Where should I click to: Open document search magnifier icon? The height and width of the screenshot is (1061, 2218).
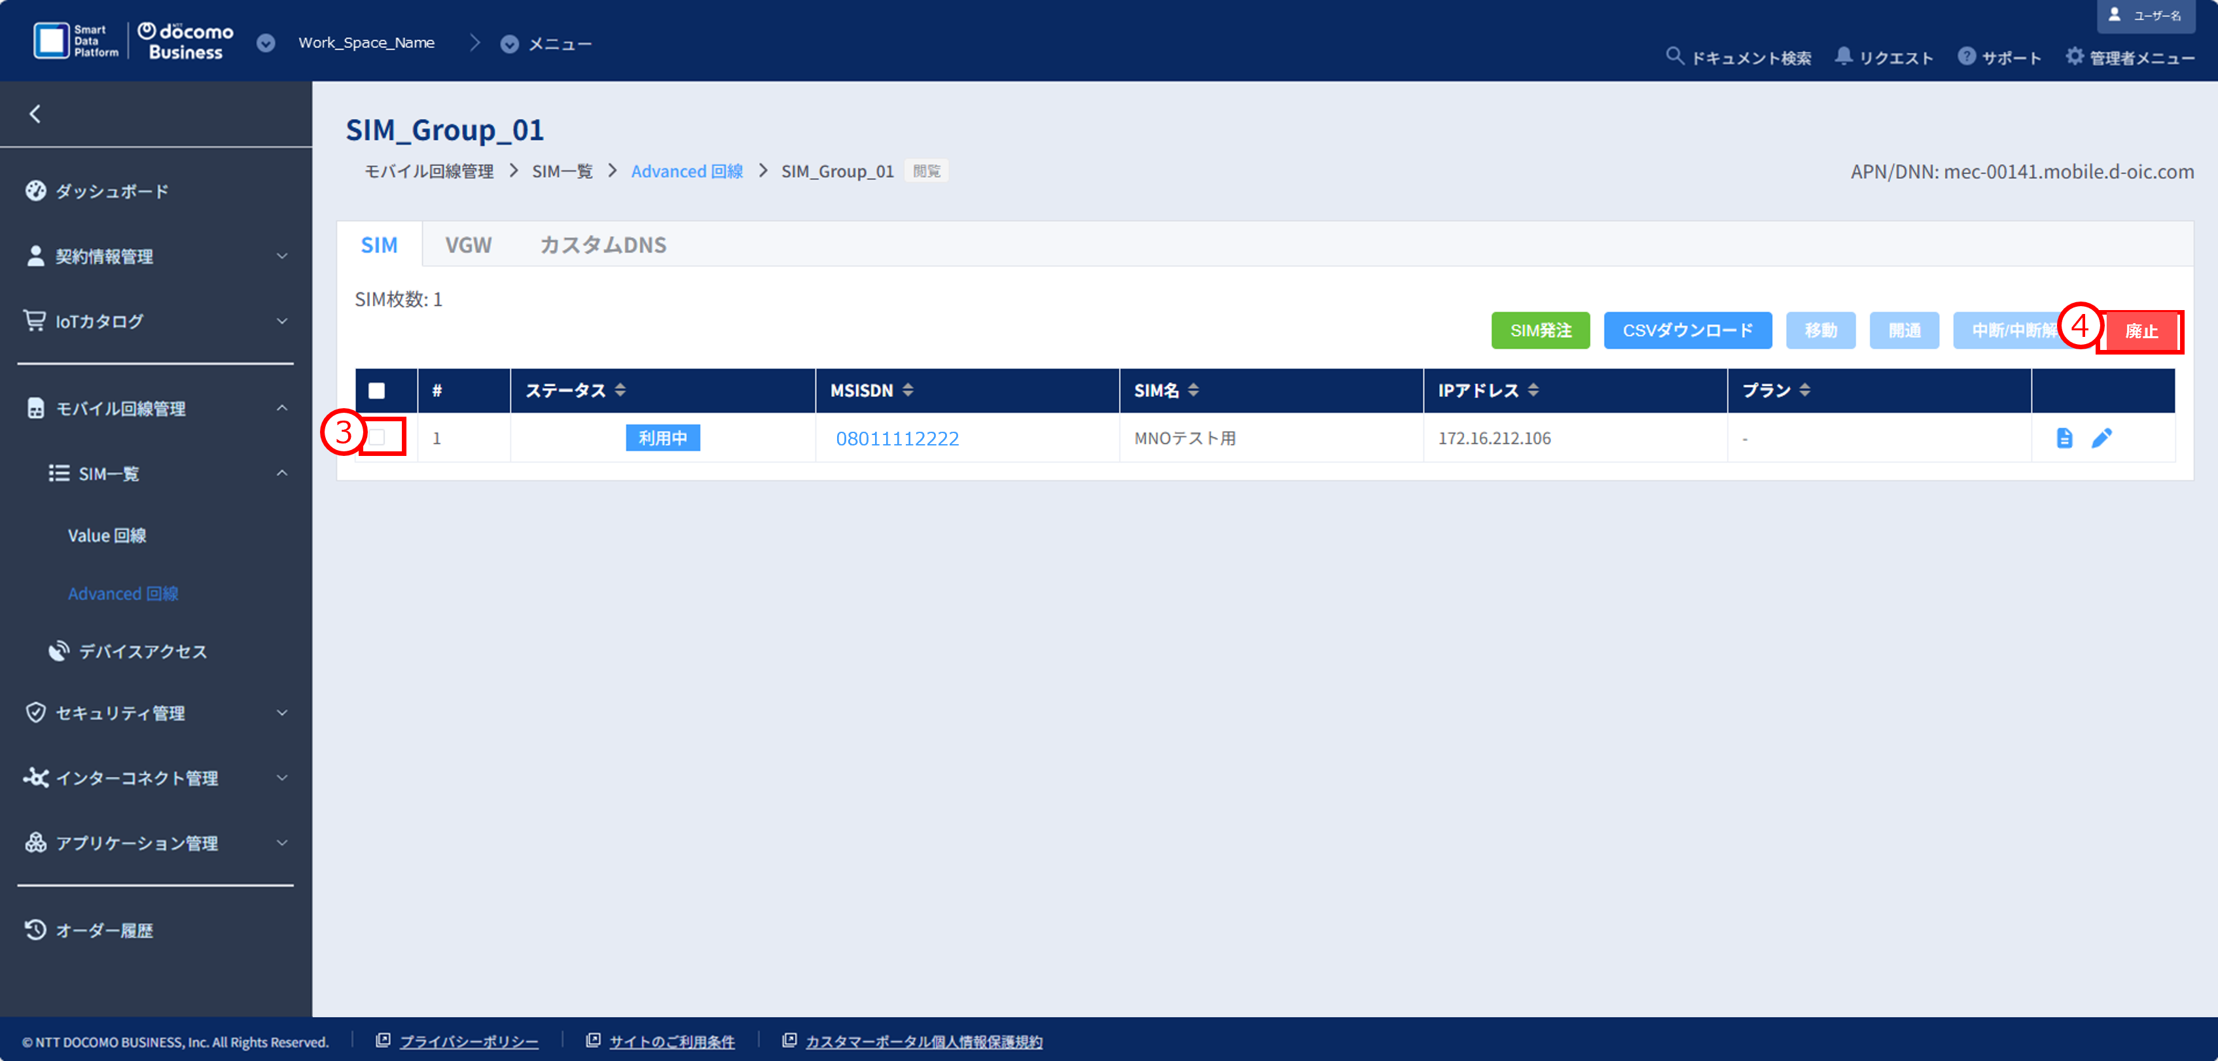pos(1674,57)
